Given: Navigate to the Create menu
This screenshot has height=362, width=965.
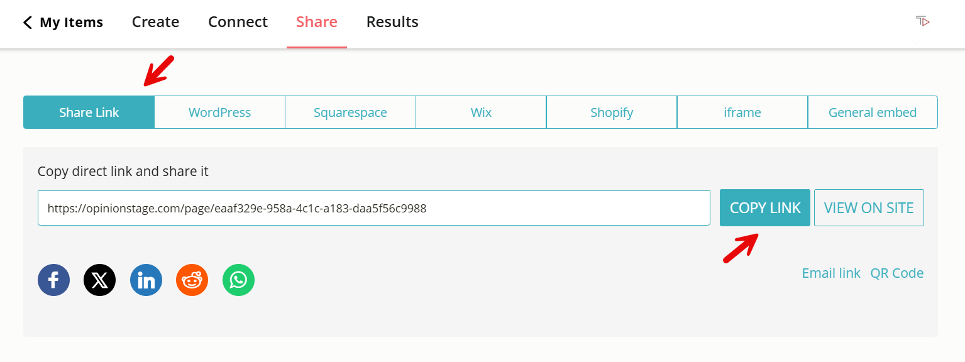Looking at the screenshot, I should pyautogui.click(x=155, y=21).
